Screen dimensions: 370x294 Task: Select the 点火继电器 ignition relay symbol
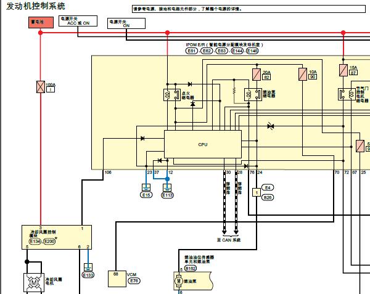(172, 95)
